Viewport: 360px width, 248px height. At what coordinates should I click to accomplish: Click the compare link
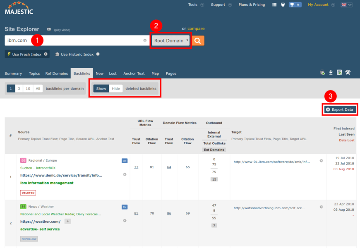[x=196, y=29]
